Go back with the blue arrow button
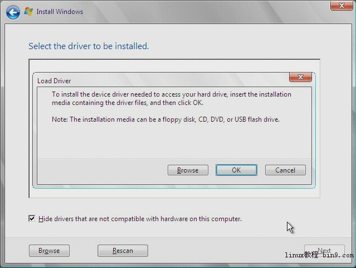356x268 pixels. coord(13,12)
